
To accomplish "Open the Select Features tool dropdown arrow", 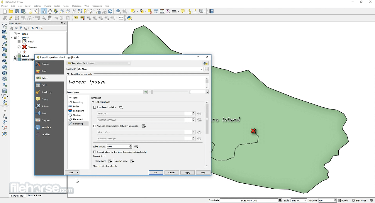I will pyautogui.click(x=137, y=11).
